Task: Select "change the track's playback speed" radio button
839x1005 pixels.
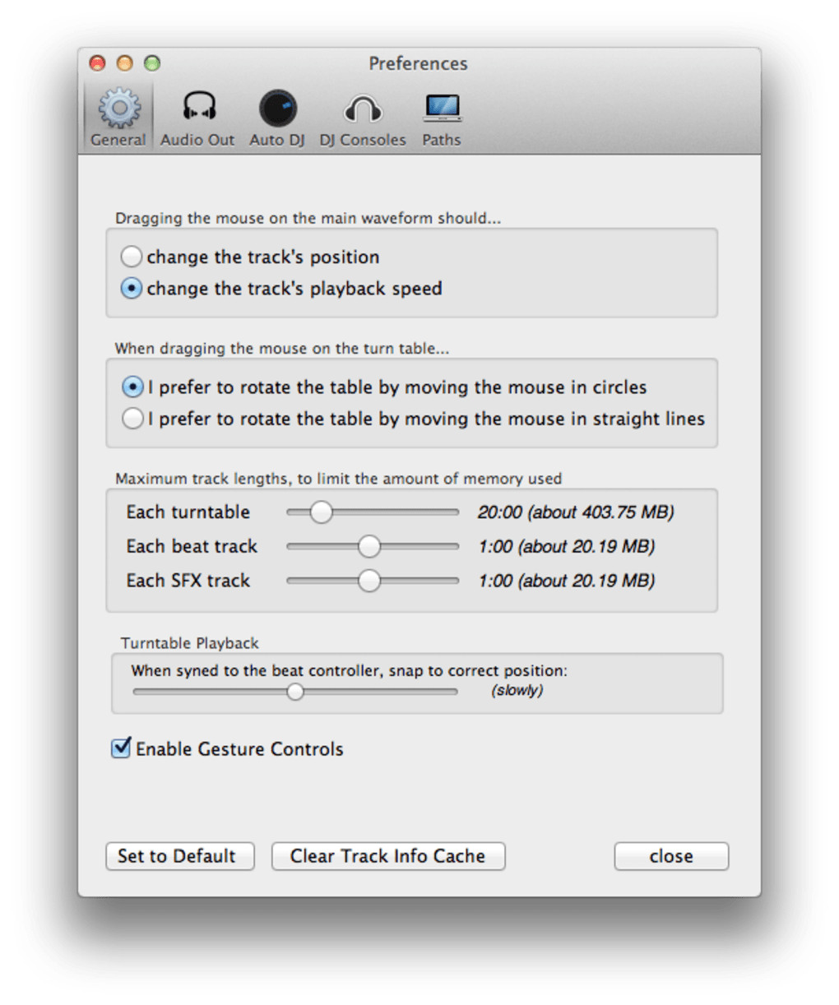Action: click(x=132, y=289)
